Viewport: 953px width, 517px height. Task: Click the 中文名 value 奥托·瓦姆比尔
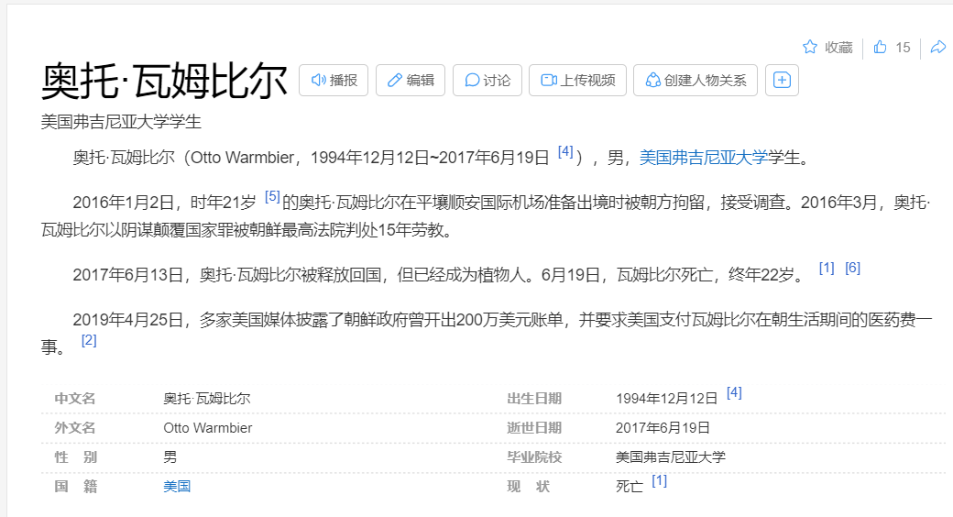[207, 399]
